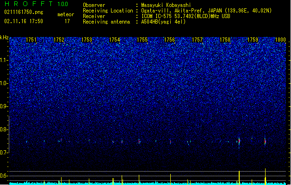The image size is (291, 185).
Task: Click the strong meteor echo just before 1800
Action: tap(265, 142)
